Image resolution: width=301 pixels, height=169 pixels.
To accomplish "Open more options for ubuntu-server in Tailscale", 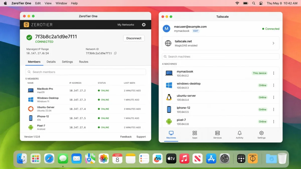I will [x=274, y=97].
